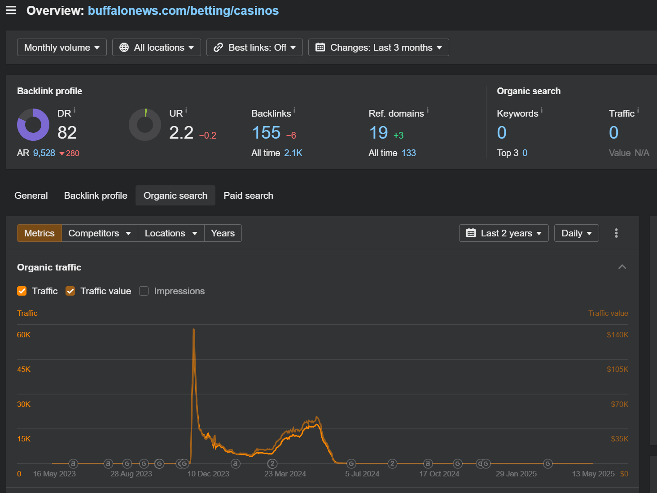Click the info icon beside DR
This screenshot has height=493, width=657.
tap(74, 110)
